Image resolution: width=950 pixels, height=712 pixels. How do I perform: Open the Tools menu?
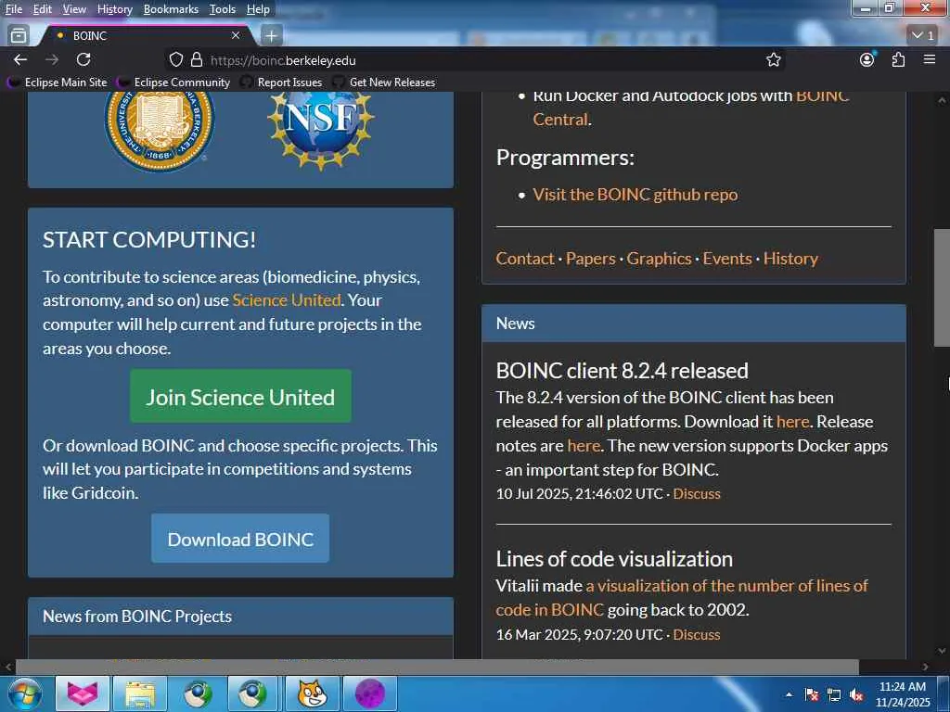[223, 9]
